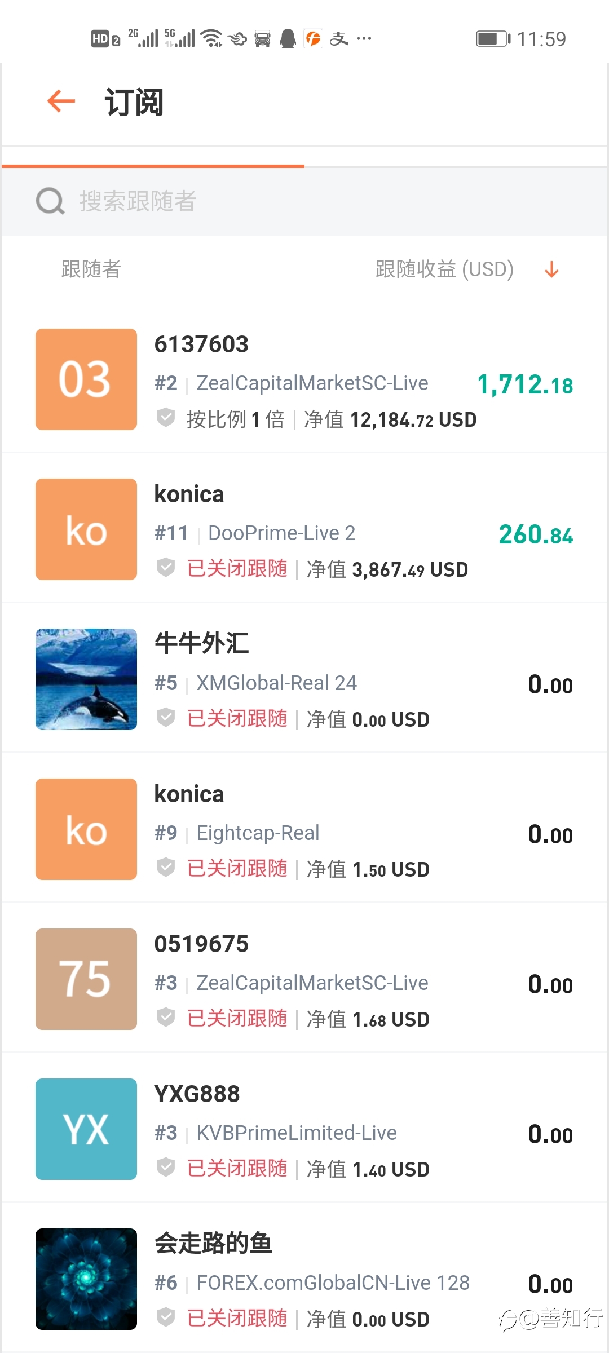The width and height of the screenshot is (609, 1353).
Task: Click the 跟随者 column header
Action: pyautogui.click(x=91, y=269)
